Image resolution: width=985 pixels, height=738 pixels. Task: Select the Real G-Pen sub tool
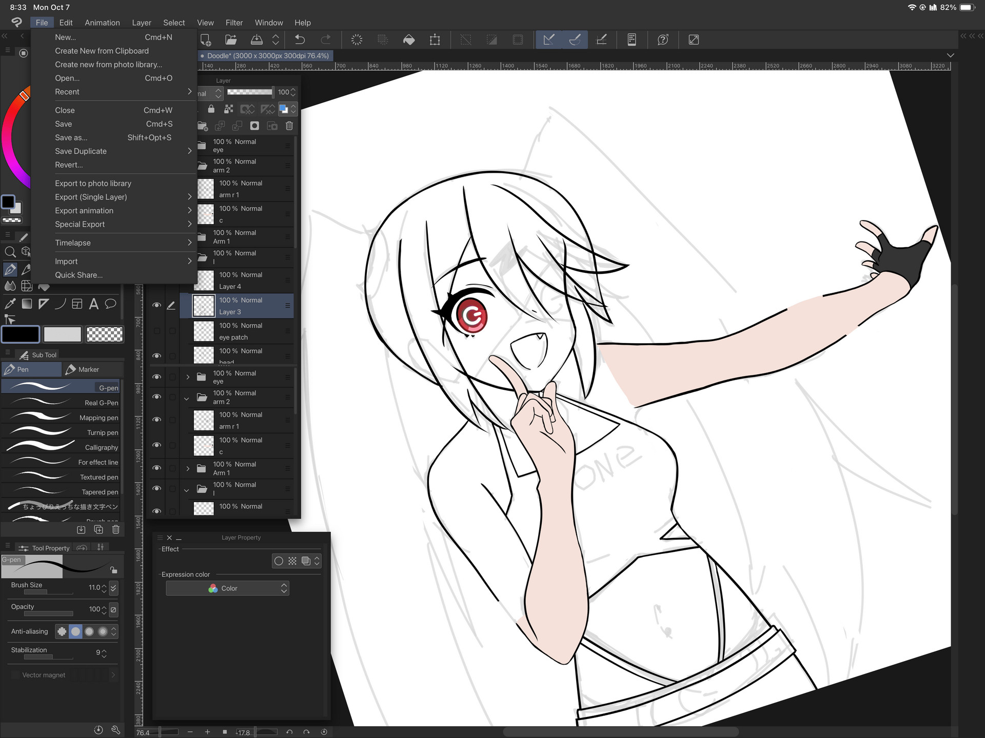click(x=61, y=403)
